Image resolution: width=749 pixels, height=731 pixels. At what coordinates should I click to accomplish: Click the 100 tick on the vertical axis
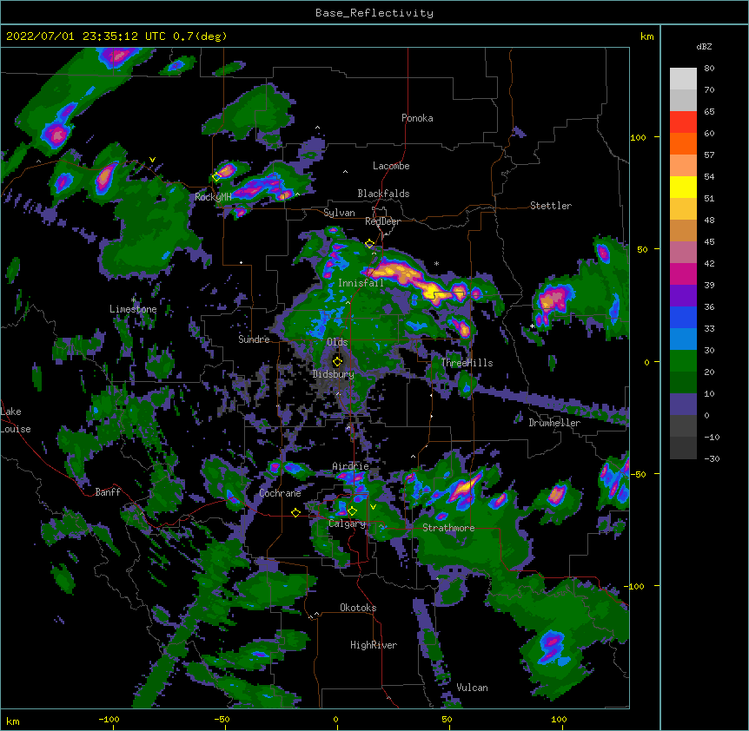pos(638,137)
